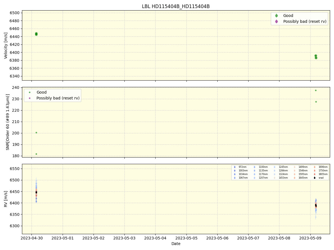Click the SNR point near 227 on May 9
334x250 pixels.
316,102
